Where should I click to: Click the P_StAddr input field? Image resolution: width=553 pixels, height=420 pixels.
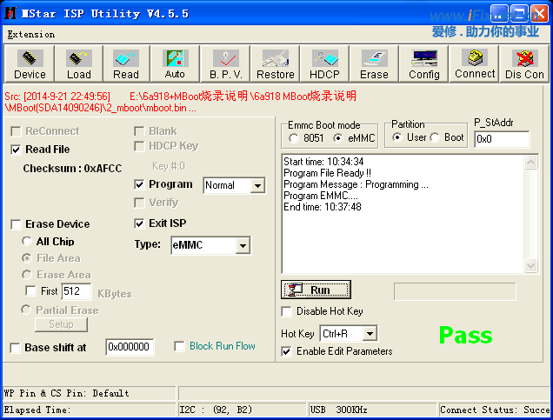[x=501, y=139]
